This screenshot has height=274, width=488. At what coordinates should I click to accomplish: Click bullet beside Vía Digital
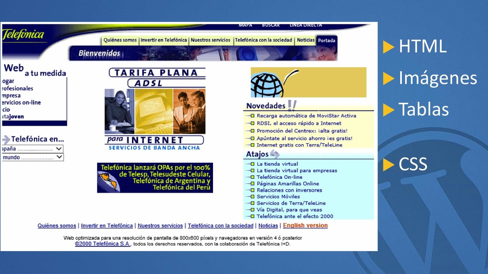pos(253,210)
